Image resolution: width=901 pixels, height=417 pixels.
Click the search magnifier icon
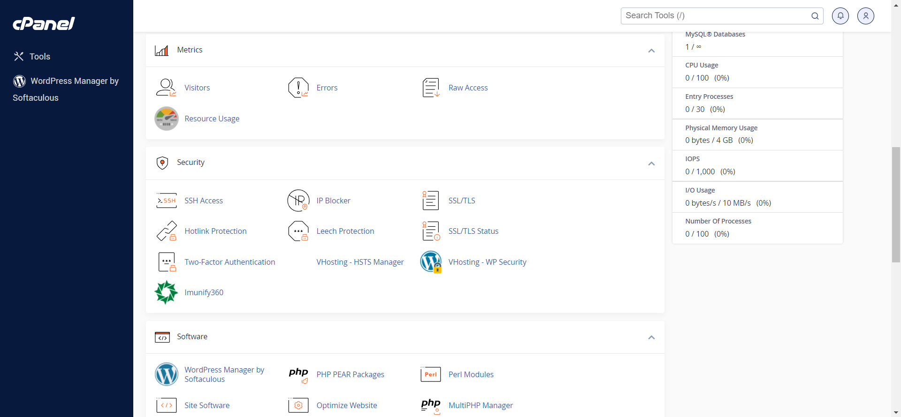(815, 16)
